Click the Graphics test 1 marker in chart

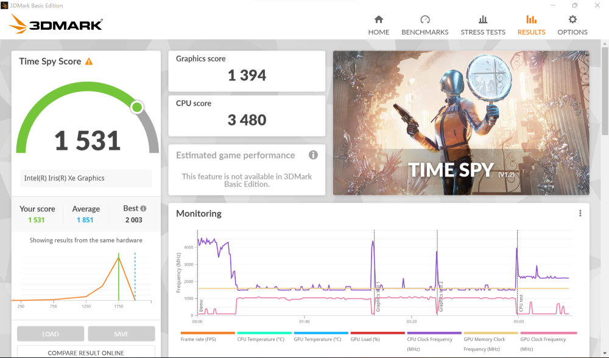click(378, 297)
